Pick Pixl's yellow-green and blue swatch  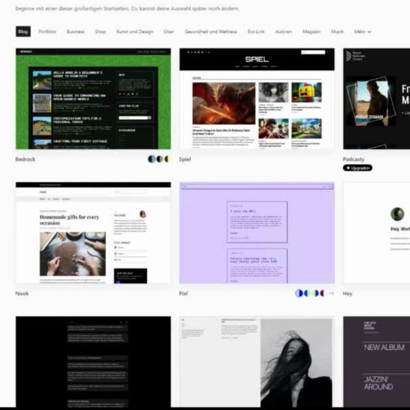314,294
